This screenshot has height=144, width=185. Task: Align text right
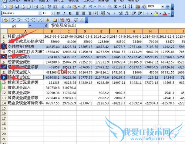tap(90, 13)
